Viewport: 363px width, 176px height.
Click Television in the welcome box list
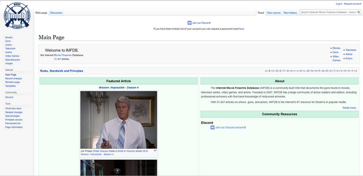351,50
